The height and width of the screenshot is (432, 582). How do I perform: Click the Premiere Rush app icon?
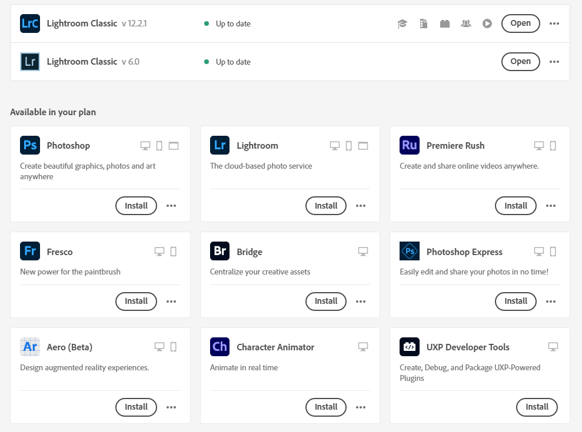click(x=409, y=145)
